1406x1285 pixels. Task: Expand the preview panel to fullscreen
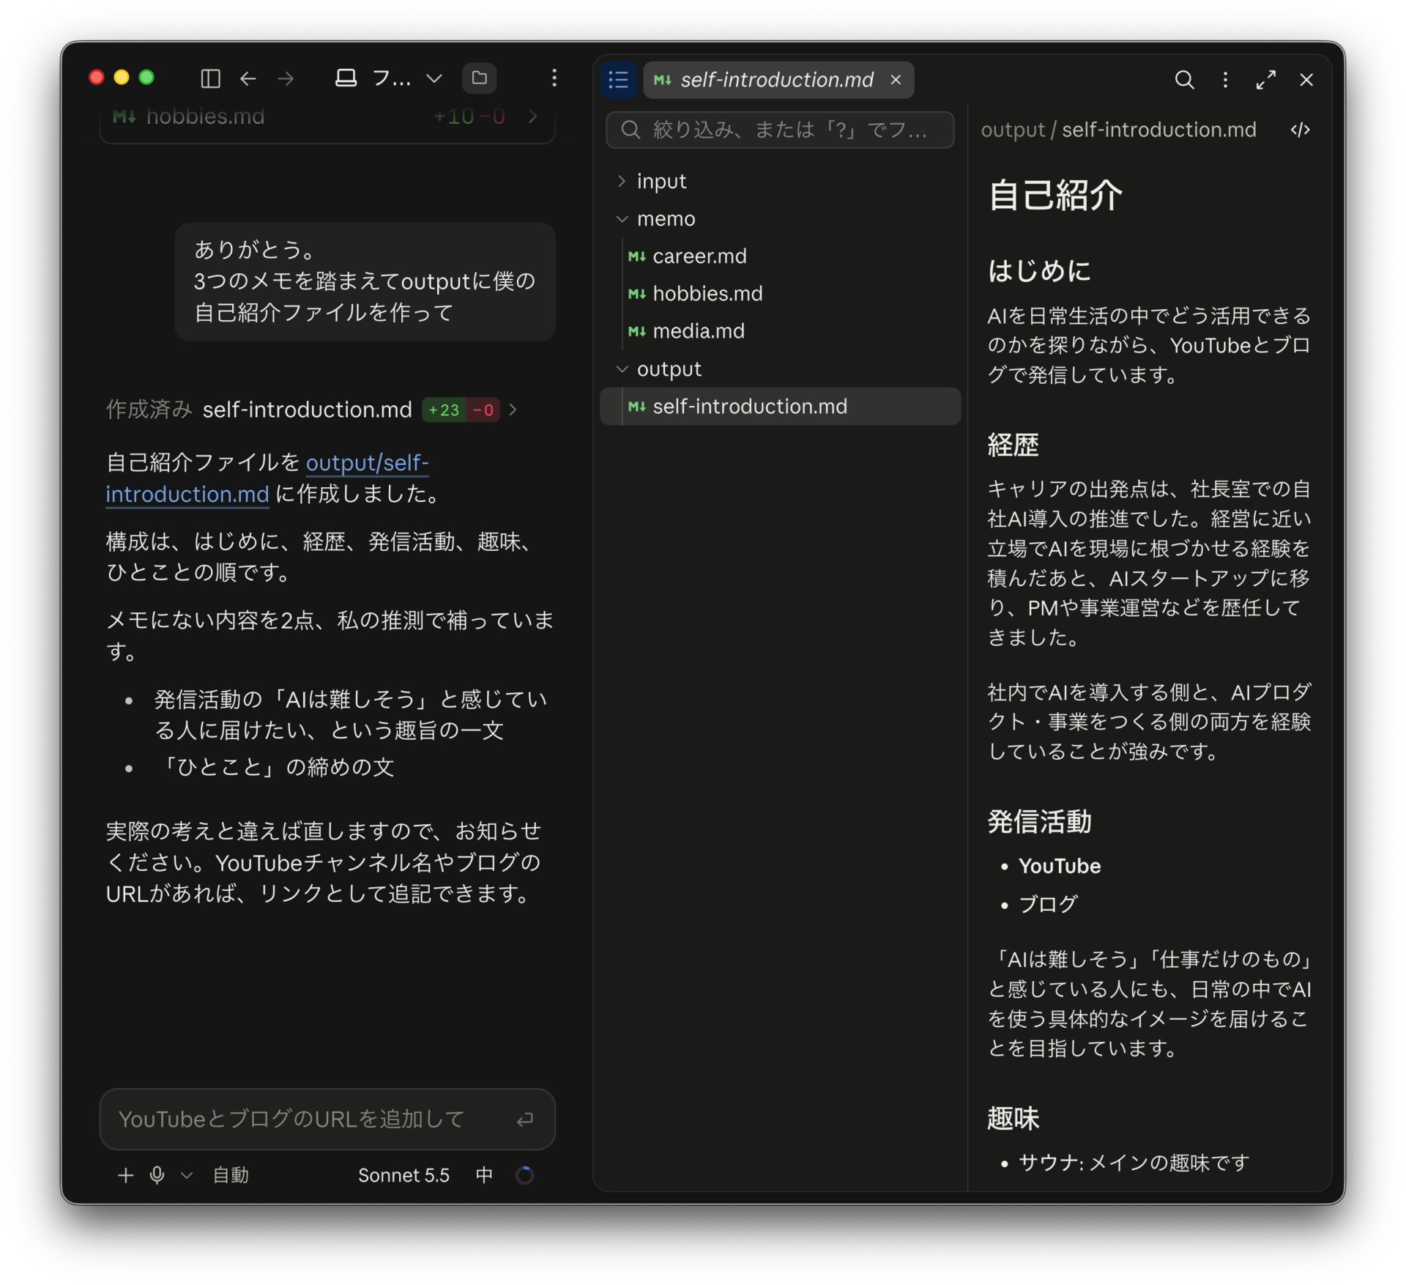click(x=1266, y=80)
